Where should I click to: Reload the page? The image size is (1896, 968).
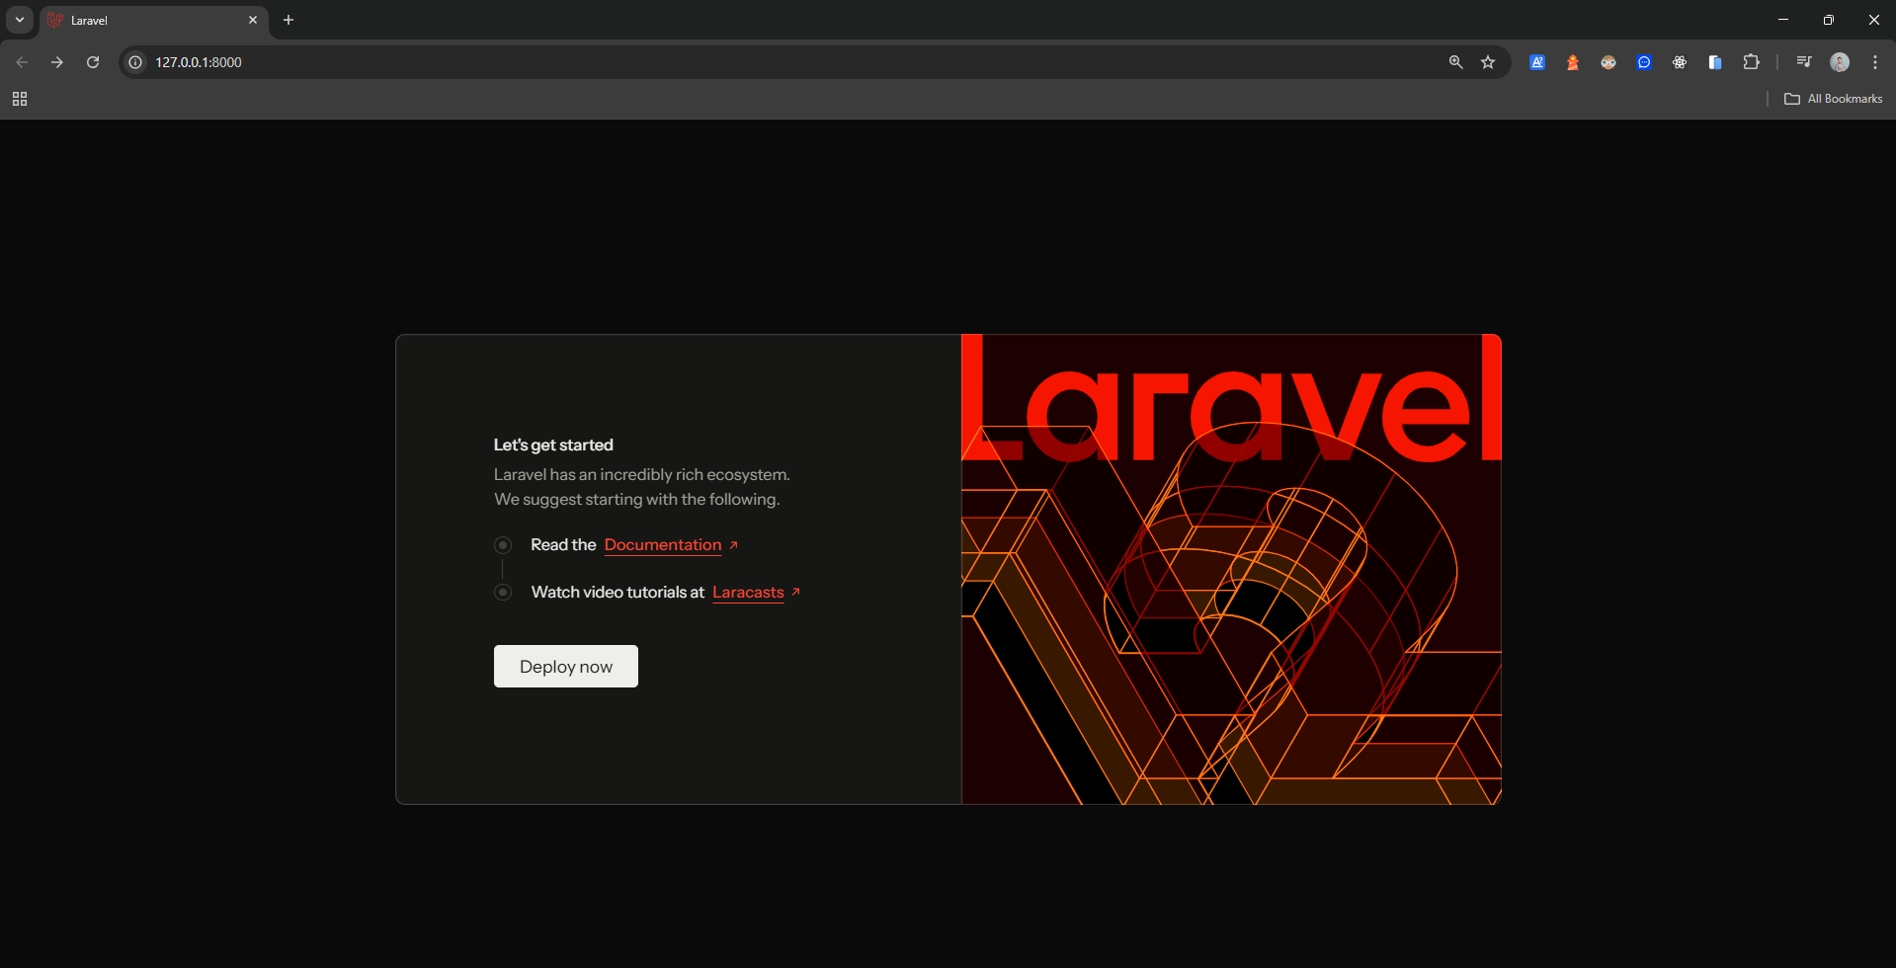pos(93,62)
